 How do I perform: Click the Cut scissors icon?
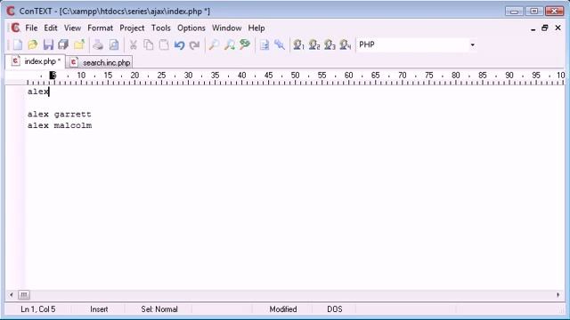coord(133,45)
